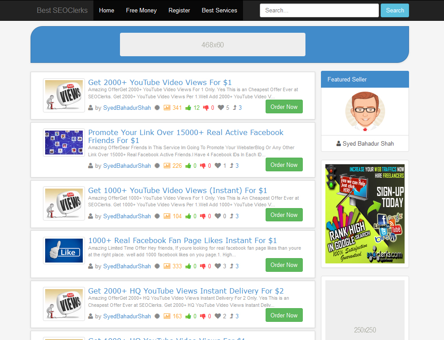Image resolution: width=444 pixels, height=340 pixels.
Task: Open Get 1000+ YouTube Video Views (Instant) listing
Action: tap(178, 190)
